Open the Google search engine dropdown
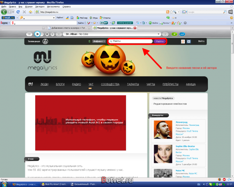Screen dimensions: 234x187 tap(184, 12)
